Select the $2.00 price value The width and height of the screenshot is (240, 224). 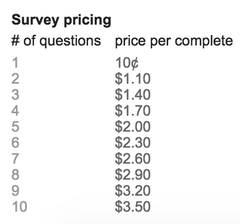coord(133,127)
